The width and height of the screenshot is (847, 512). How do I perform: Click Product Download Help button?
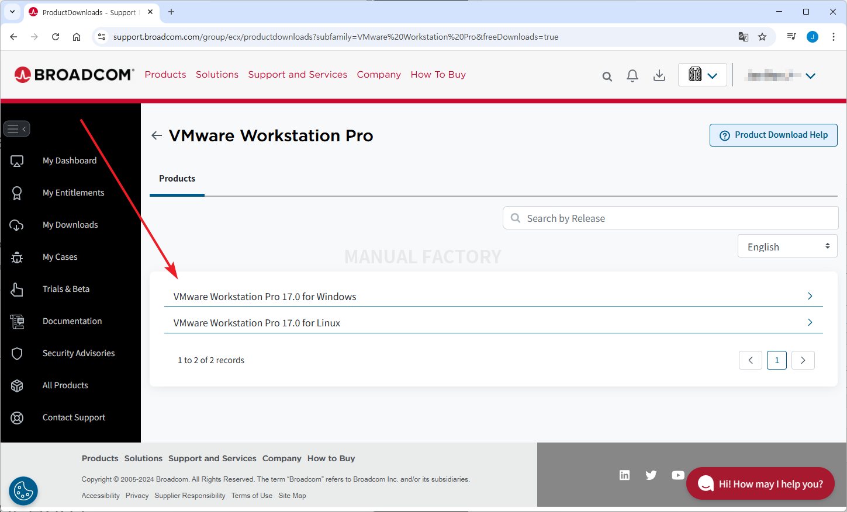pyautogui.click(x=773, y=135)
